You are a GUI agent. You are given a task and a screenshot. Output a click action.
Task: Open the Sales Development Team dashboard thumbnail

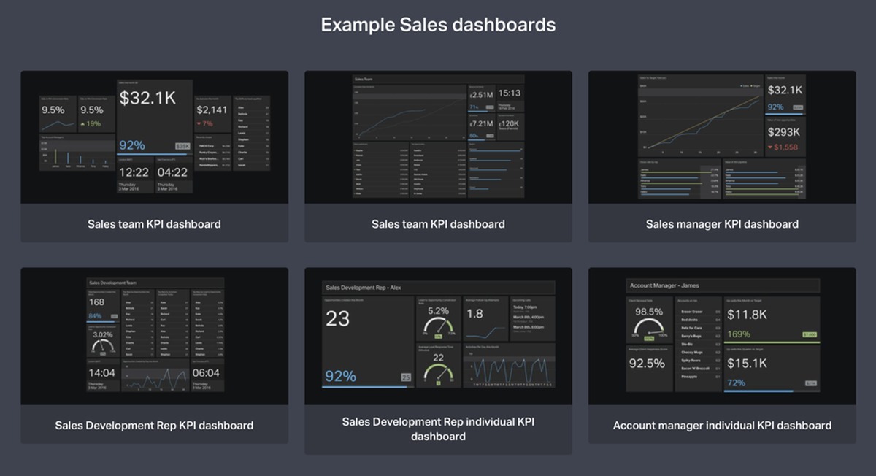[154, 337]
